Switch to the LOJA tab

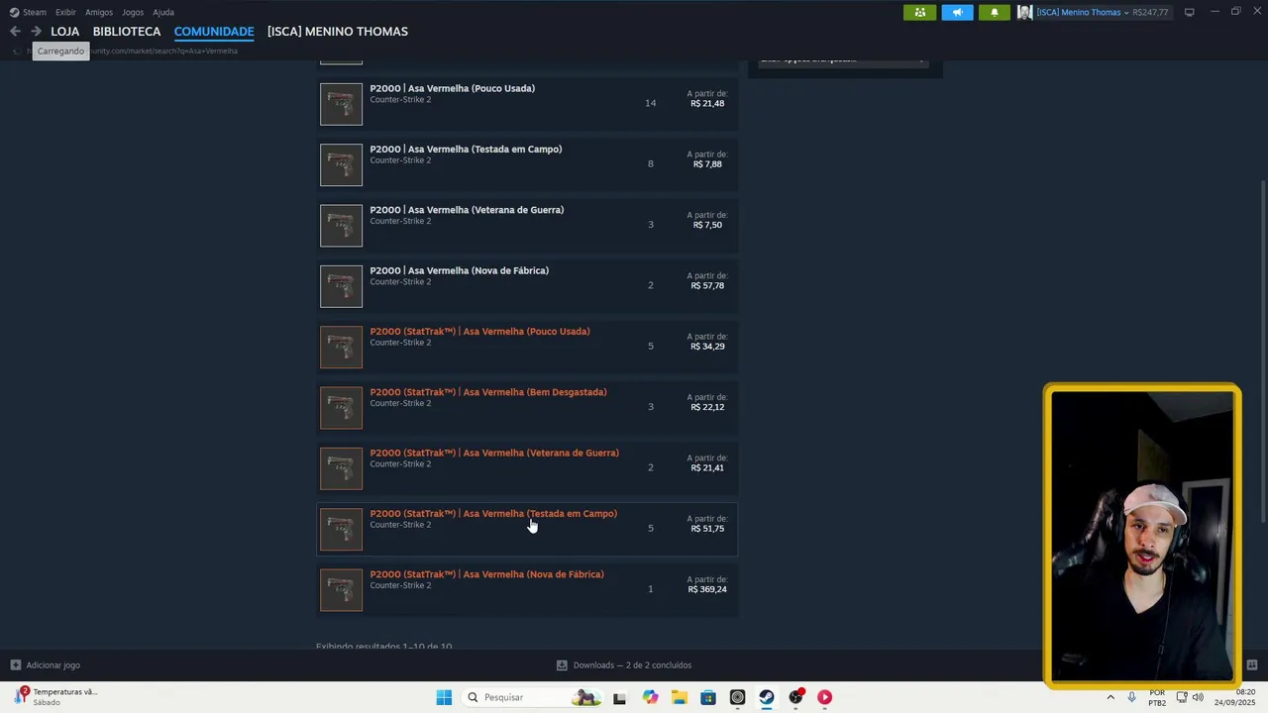click(64, 32)
